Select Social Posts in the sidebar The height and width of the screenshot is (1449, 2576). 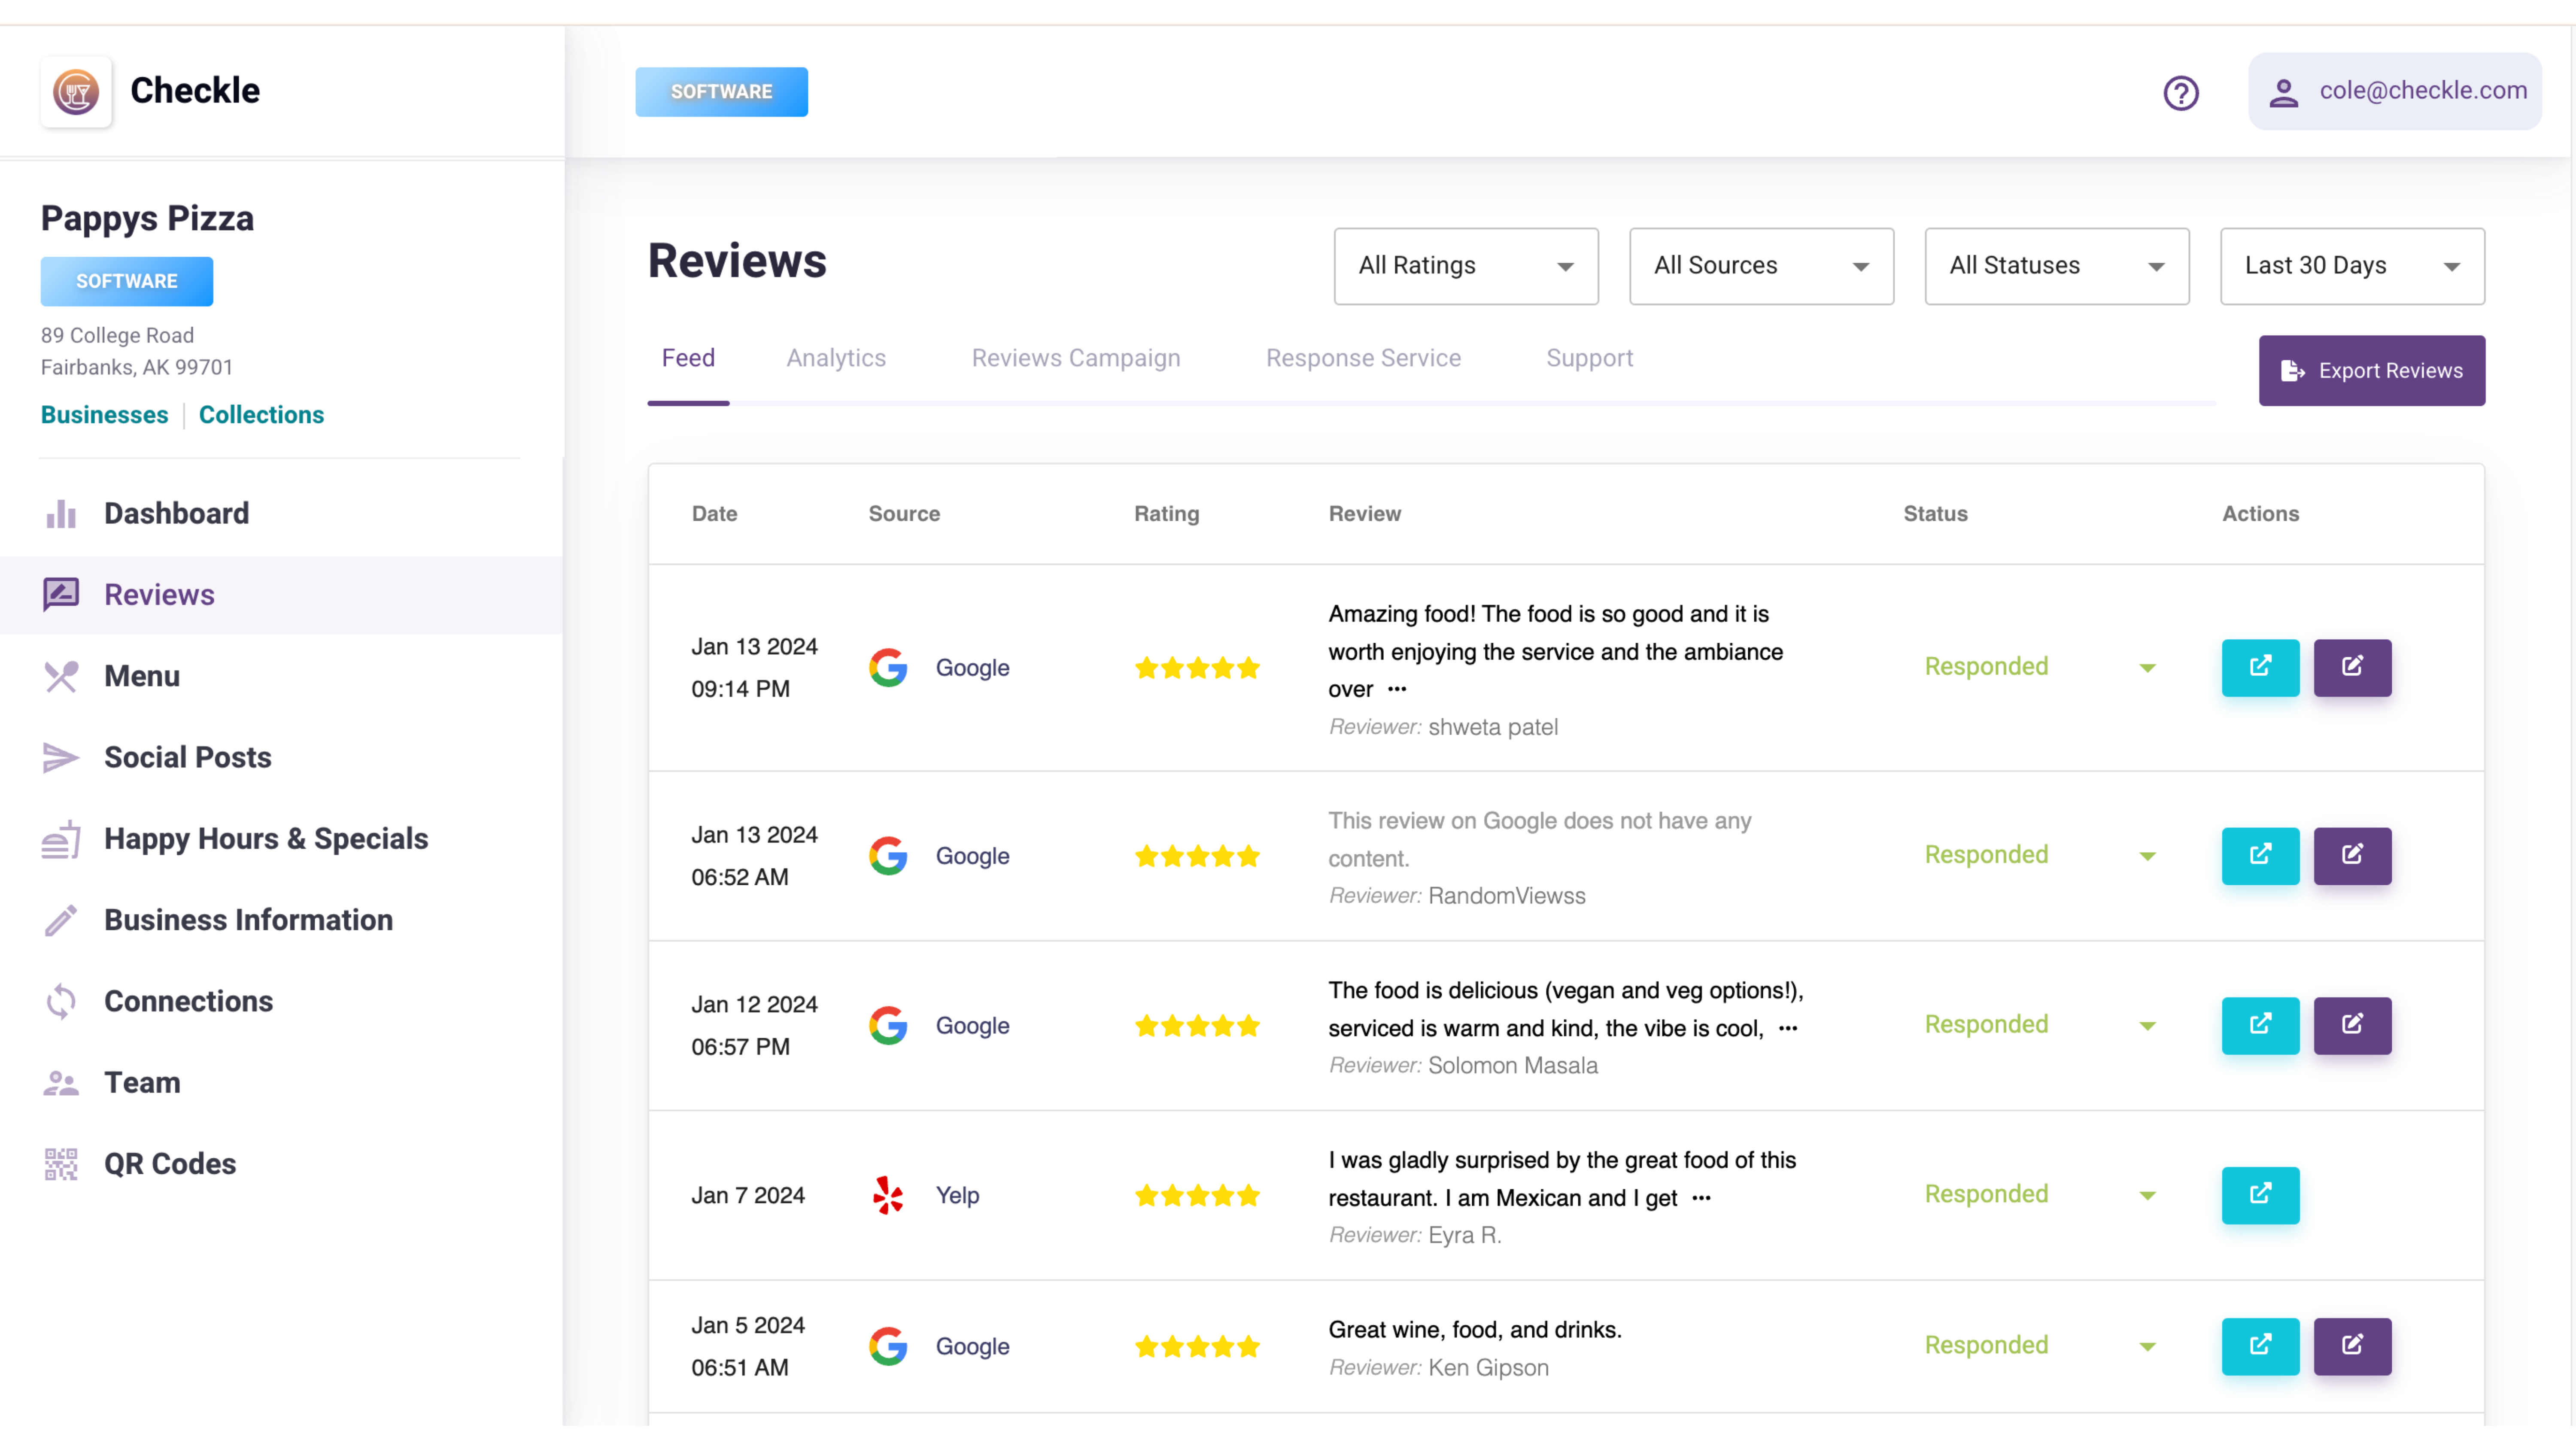coord(188,758)
